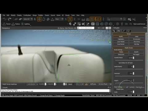Collapse the Terrain rollup header
Image resolution: width=148 pixels, height=111 pixels.
(129, 34)
